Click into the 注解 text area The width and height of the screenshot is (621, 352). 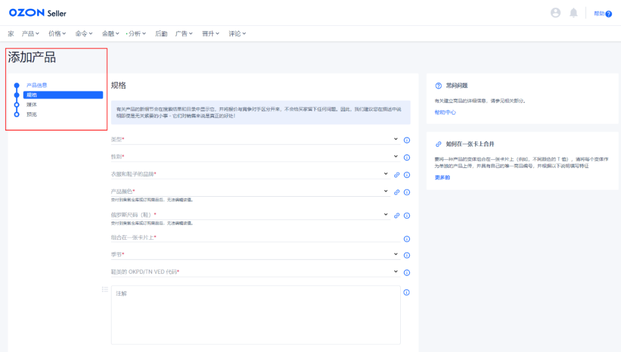coord(255,315)
